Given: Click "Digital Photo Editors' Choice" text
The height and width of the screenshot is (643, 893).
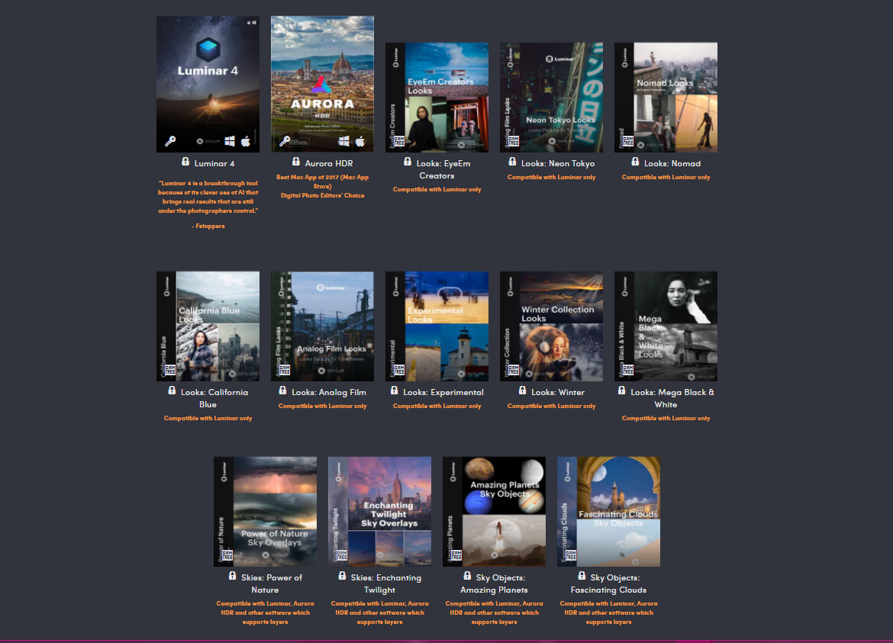Looking at the screenshot, I should point(322,195).
